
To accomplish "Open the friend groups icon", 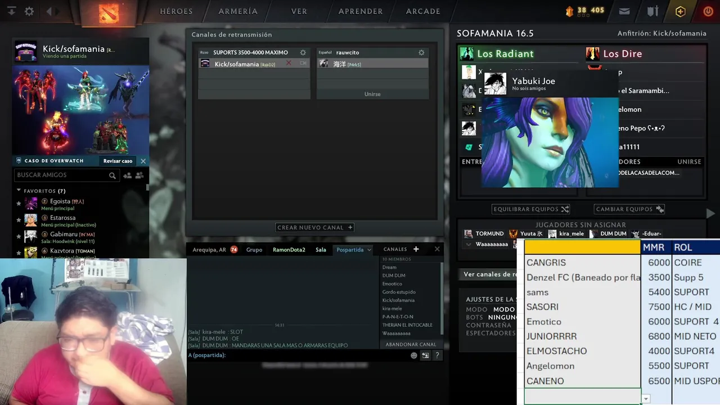I will click(x=139, y=175).
